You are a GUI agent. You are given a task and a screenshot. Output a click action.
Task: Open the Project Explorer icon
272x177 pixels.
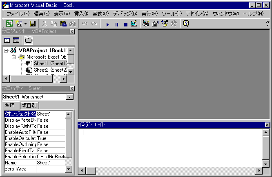(146, 24)
